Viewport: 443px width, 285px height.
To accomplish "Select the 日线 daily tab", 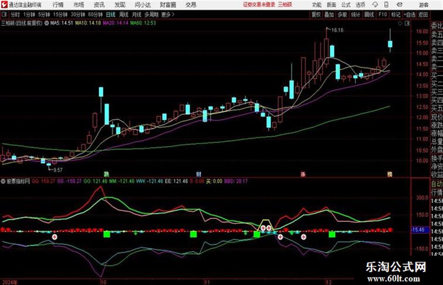I will 111,15.
